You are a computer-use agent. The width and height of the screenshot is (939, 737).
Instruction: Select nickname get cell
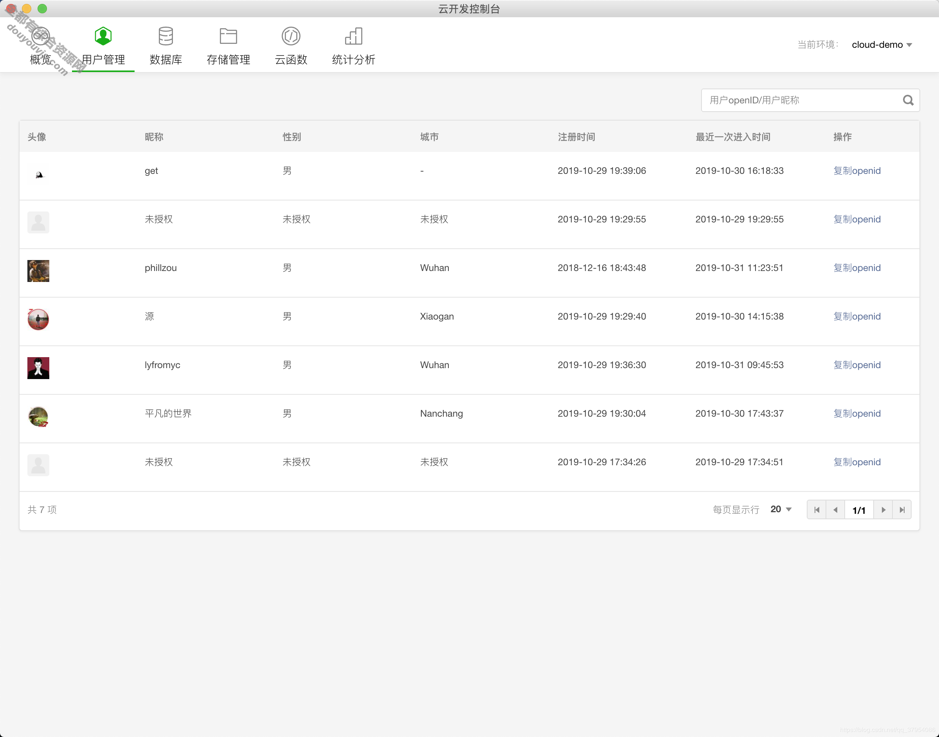[x=151, y=171]
